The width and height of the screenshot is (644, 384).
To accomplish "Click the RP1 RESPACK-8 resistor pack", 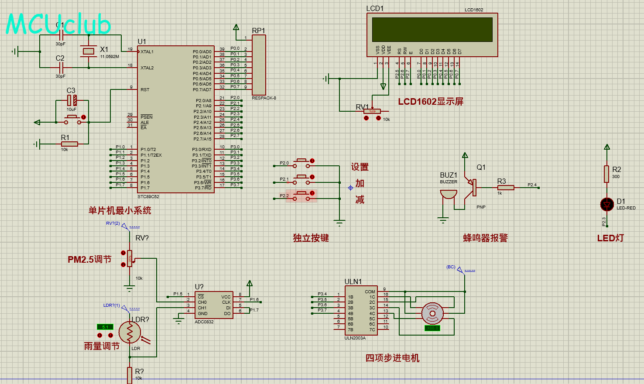I will 259,65.
